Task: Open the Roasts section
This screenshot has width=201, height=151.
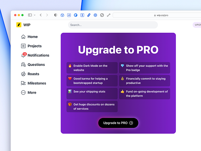Action: pyautogui.click(x=30, y=74)
